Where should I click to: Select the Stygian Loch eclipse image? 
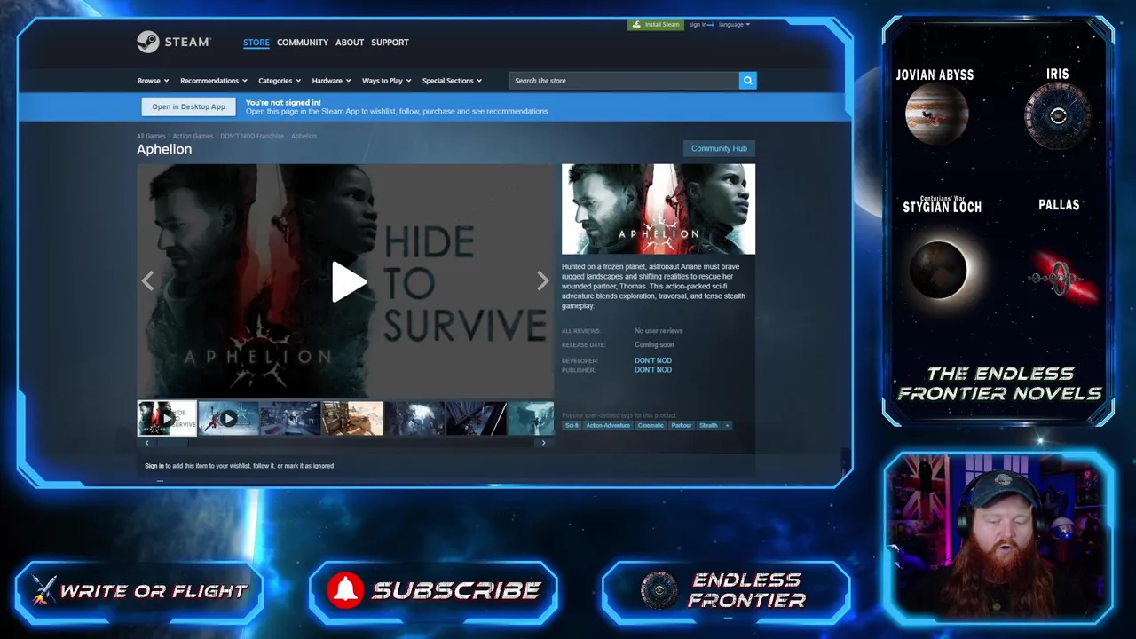coord(938,269)
